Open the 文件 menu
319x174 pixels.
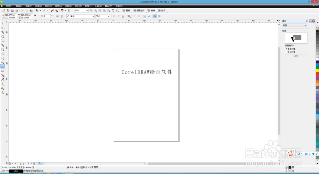(x=9, y=6)
